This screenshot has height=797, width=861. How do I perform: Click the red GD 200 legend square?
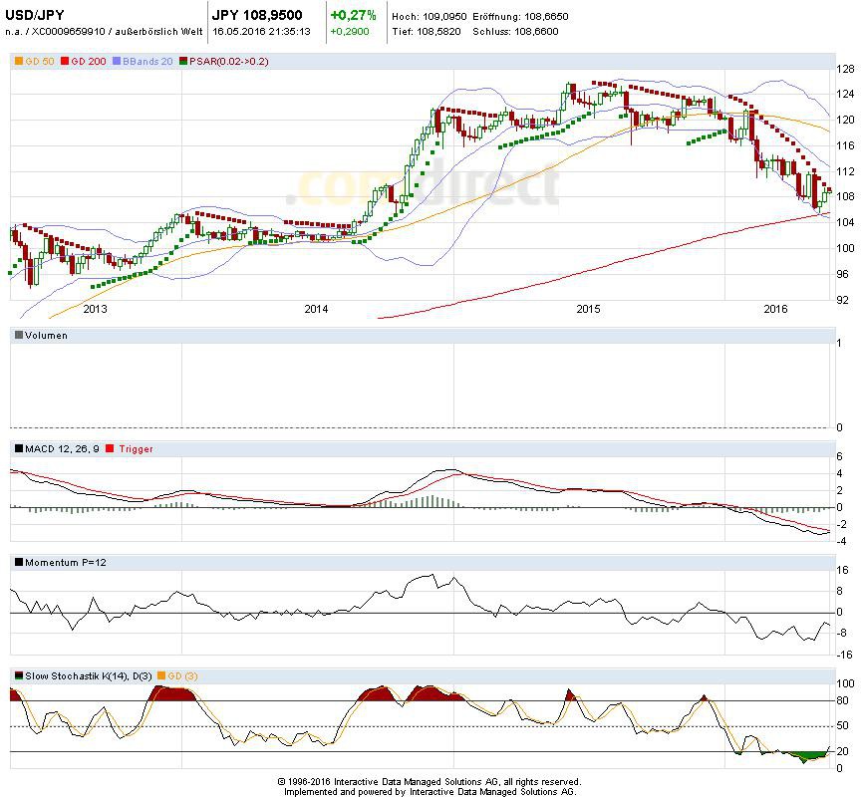point(66,62)
